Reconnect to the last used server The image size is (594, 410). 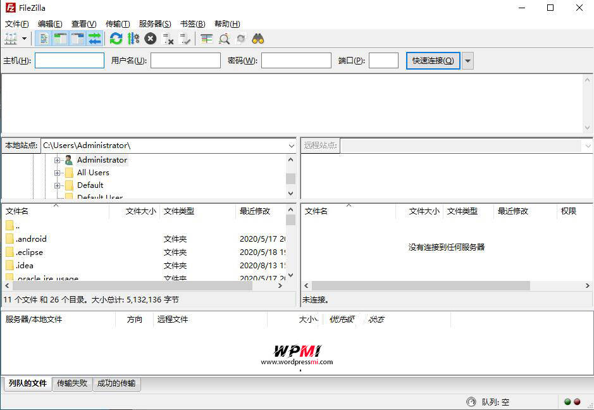(x=186, y=38)
